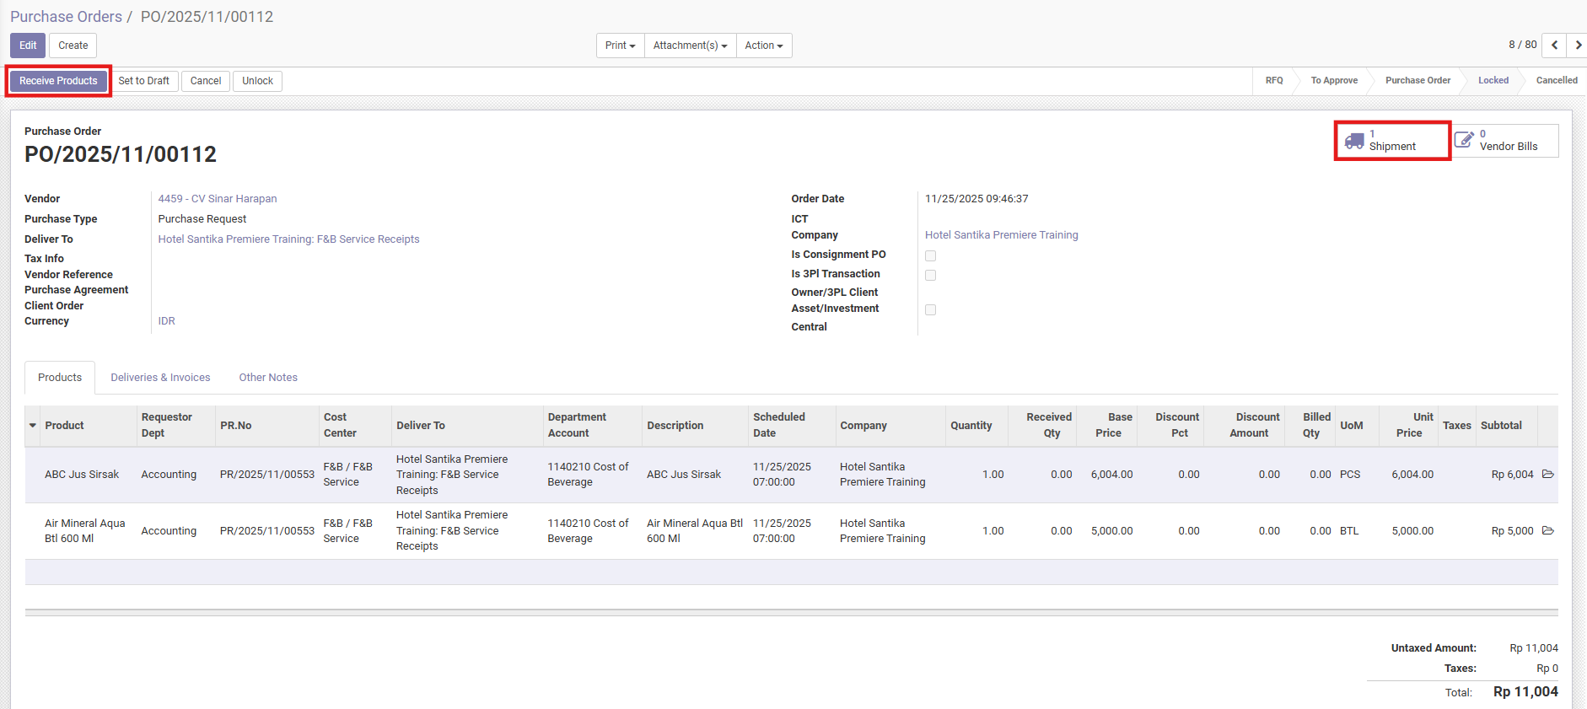
Task: Toggle the Is 3Pl Transaction checkbox
Action: [930, 275]
